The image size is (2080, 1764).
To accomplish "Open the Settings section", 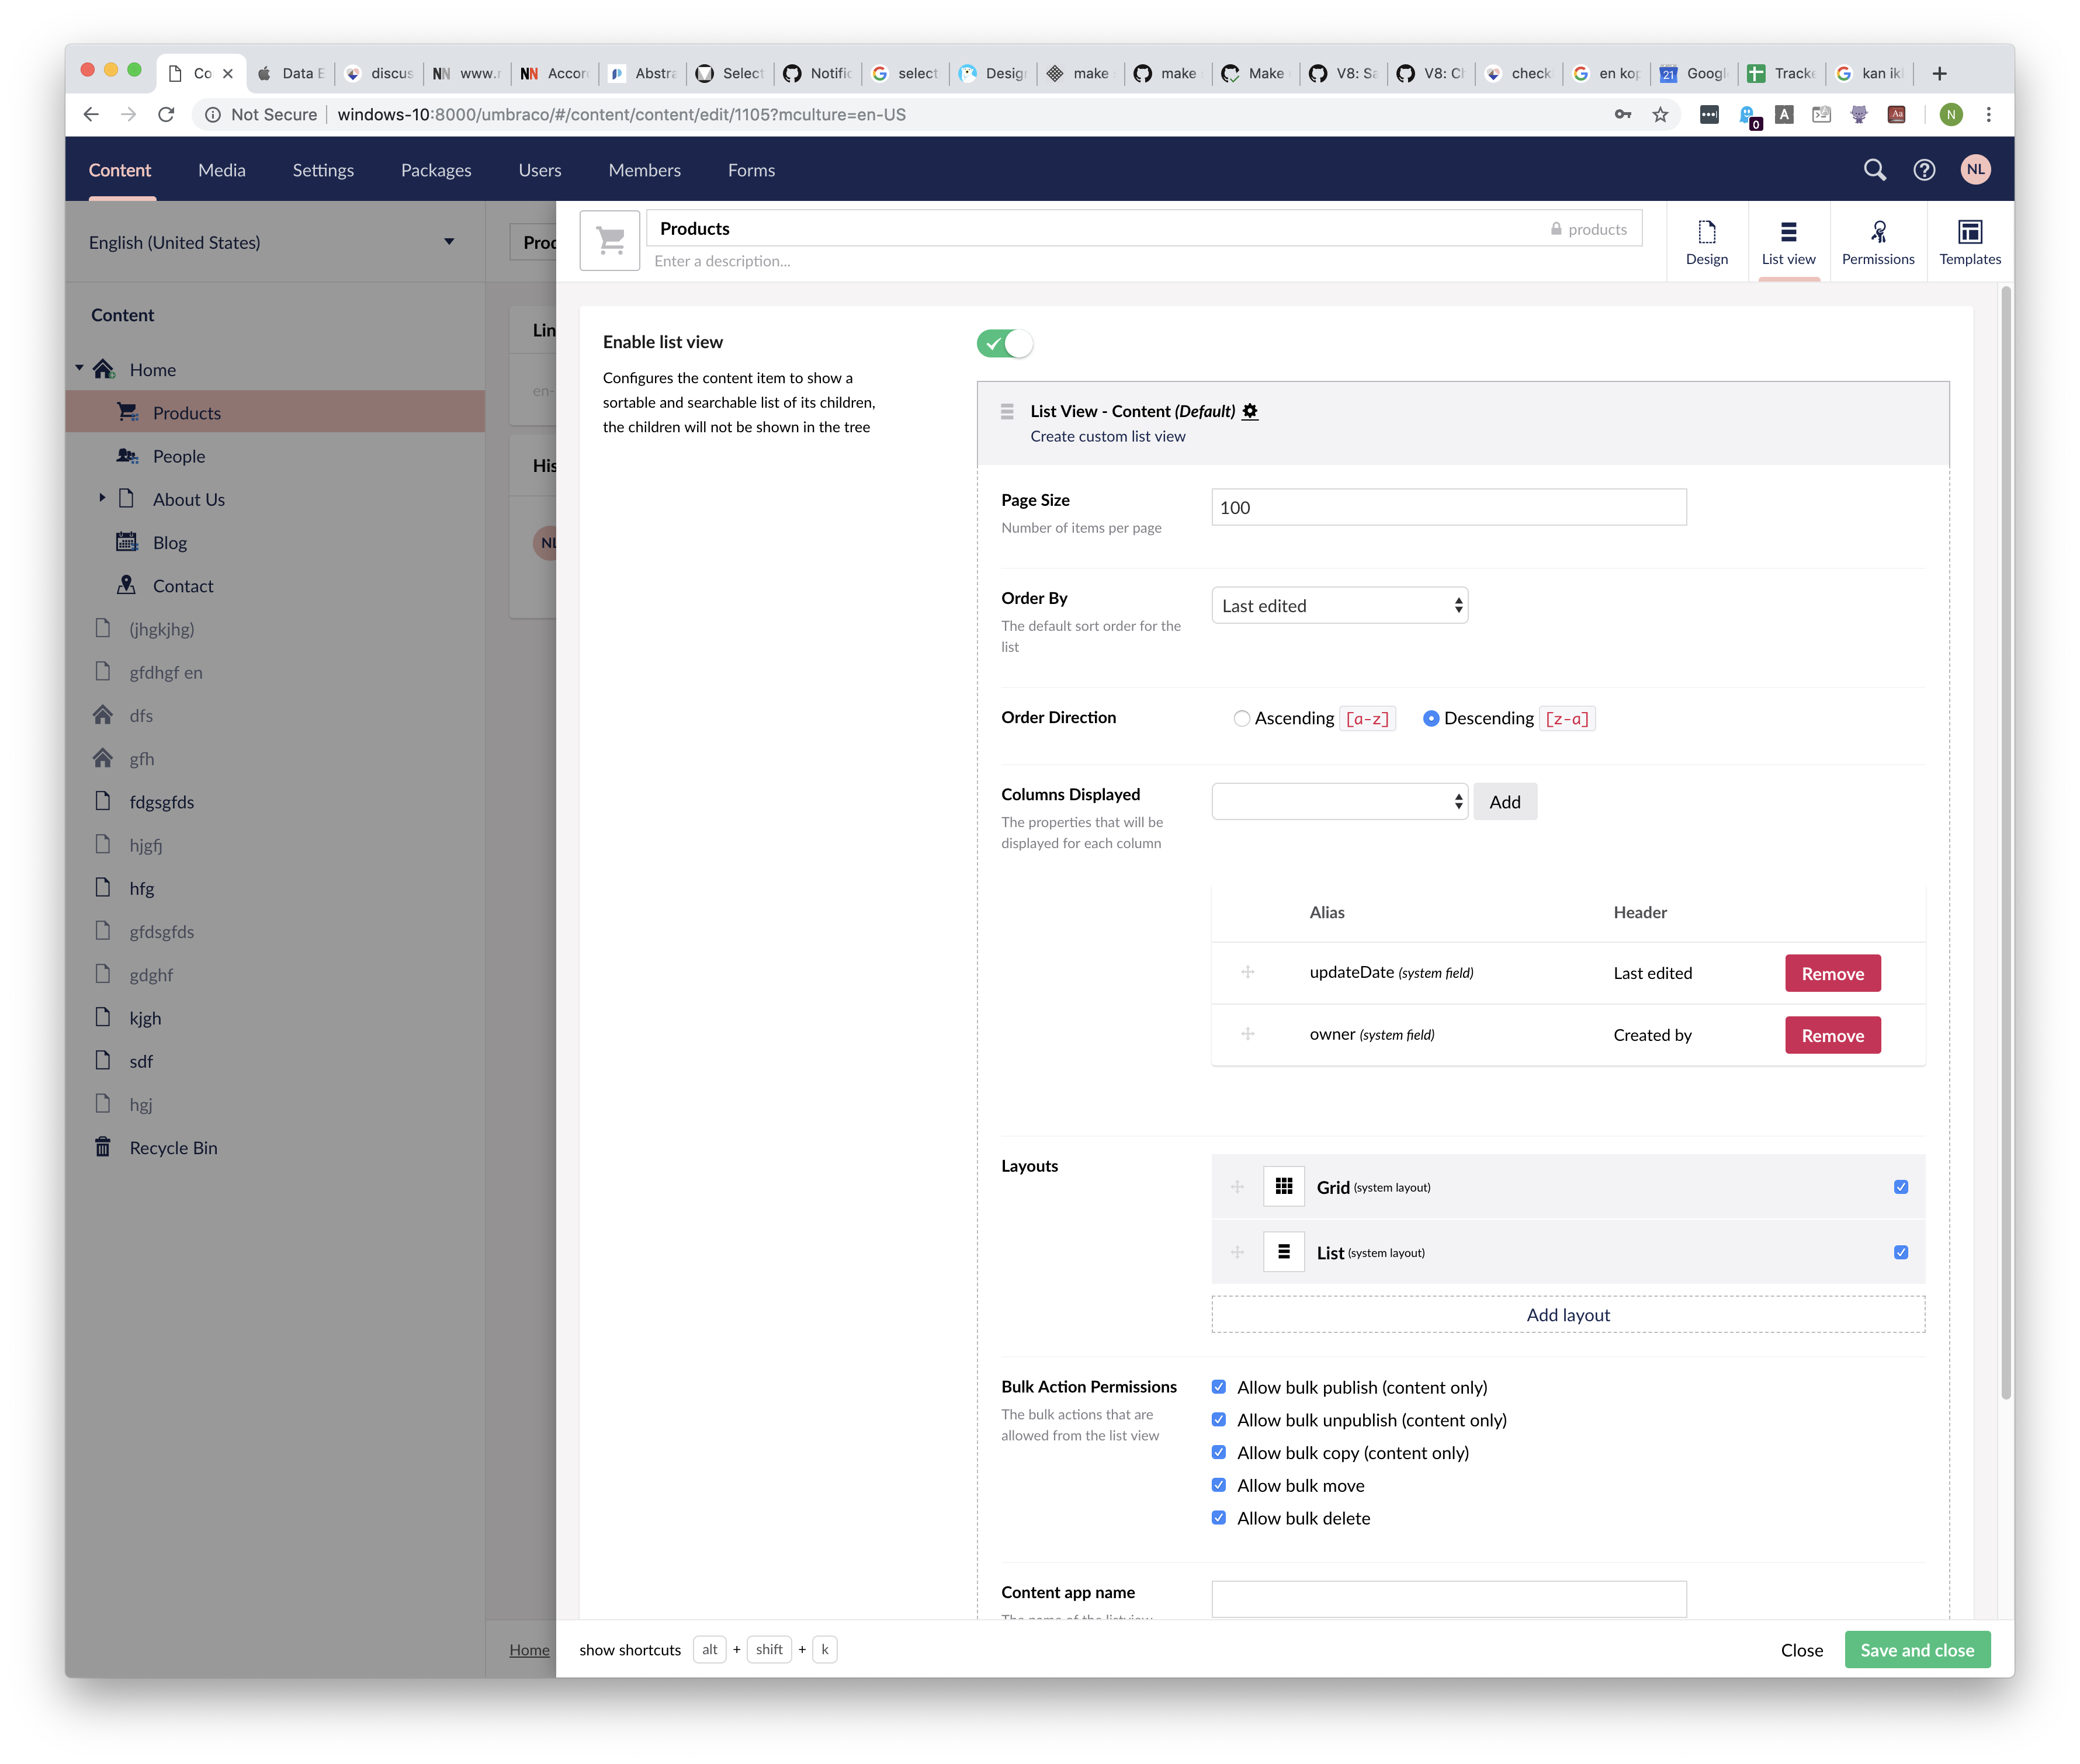I will click(322, 170).
